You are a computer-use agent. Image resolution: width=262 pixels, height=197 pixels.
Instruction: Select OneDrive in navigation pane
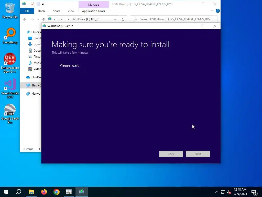34,77
